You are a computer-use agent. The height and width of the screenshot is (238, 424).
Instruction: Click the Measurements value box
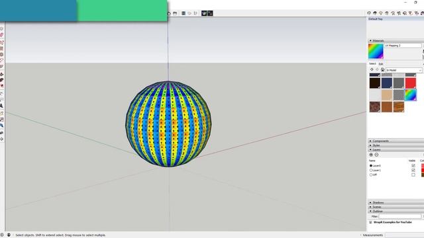405,235
